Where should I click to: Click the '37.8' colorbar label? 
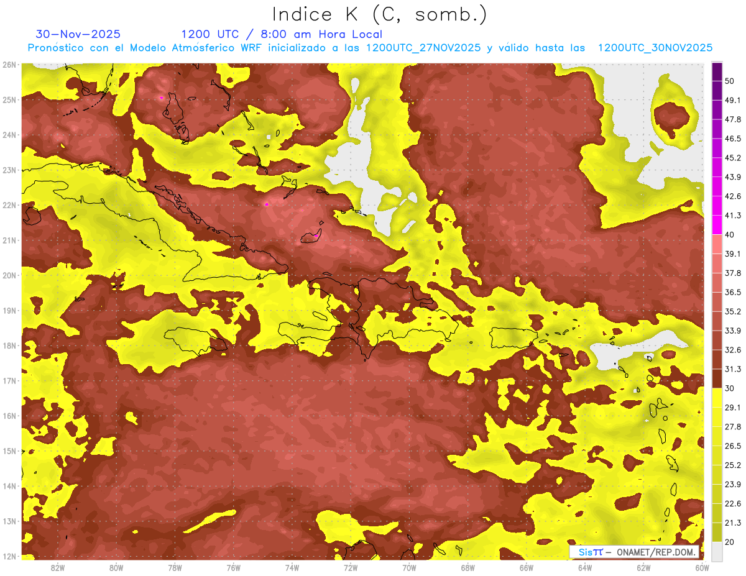[732, 273]
